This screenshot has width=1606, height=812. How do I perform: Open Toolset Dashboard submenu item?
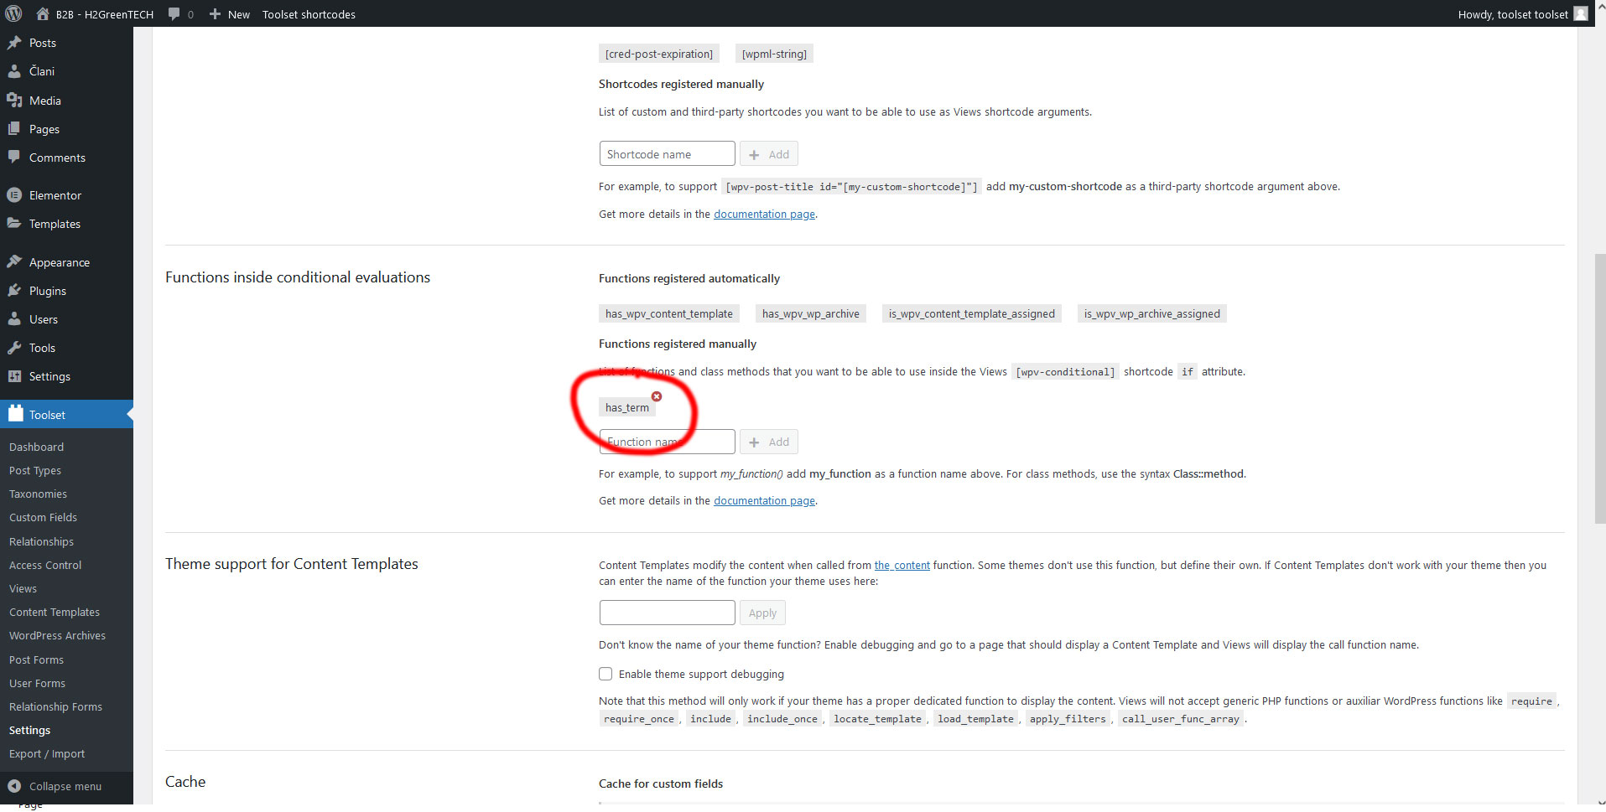[36, 447]
